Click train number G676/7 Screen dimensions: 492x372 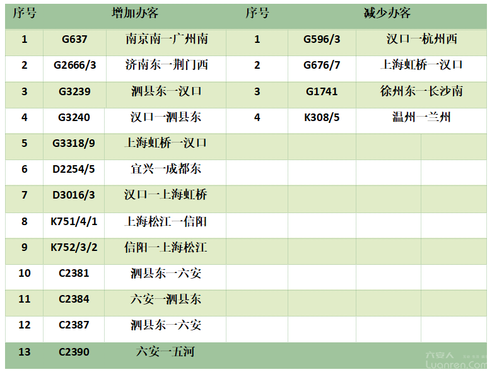[x=322, y=65]
